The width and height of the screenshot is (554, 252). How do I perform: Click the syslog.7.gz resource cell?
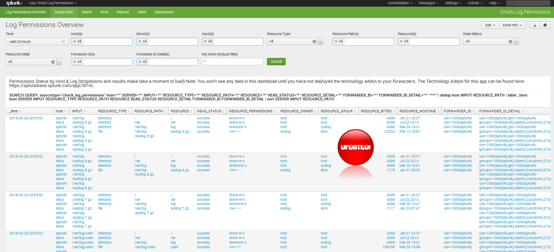coord(180,208)
